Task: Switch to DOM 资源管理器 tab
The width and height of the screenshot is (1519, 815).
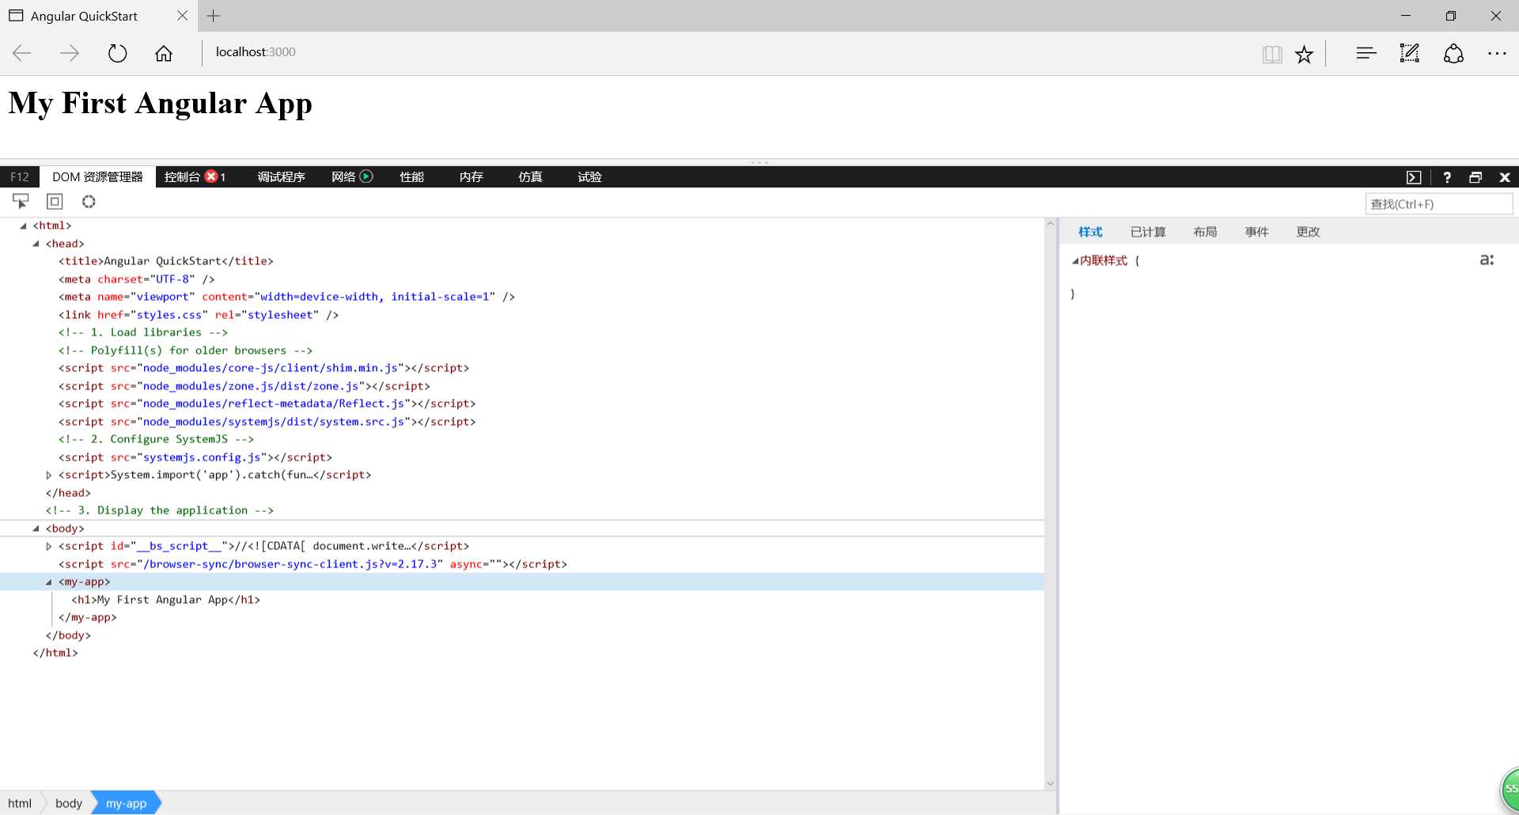Action: pyautogui.click(x=97, y=177)
